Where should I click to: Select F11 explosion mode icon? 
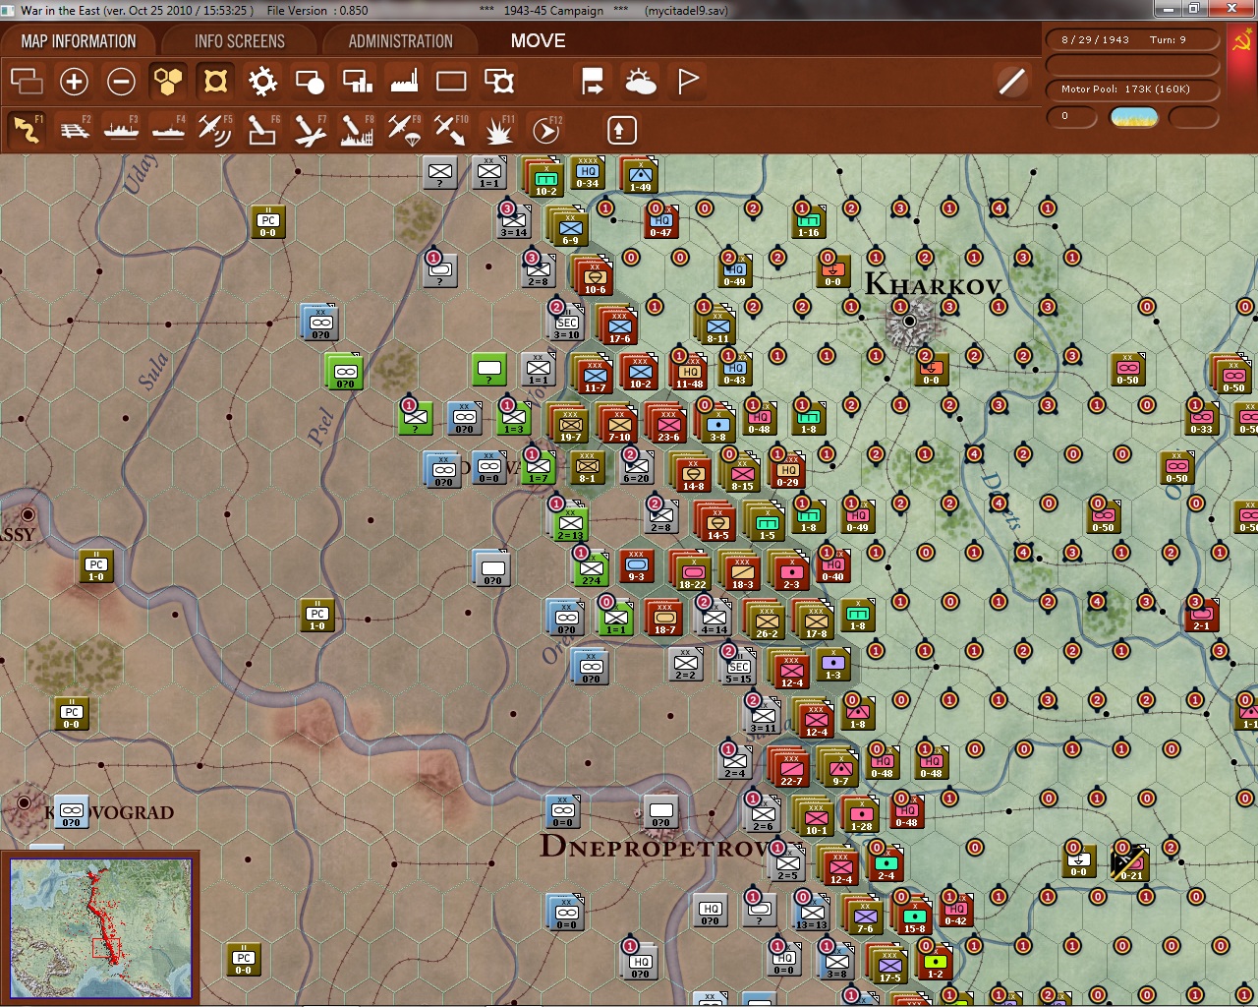[498, 130]
